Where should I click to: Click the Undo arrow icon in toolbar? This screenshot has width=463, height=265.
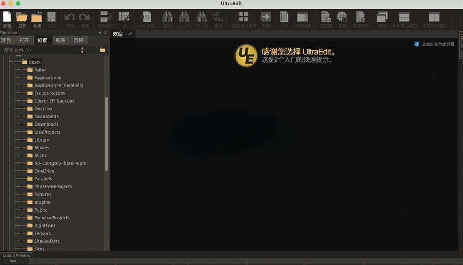pos(70,17)
